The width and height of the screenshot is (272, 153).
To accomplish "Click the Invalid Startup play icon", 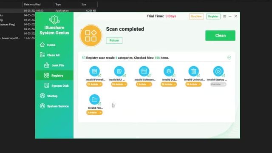I will pos(218,71).
